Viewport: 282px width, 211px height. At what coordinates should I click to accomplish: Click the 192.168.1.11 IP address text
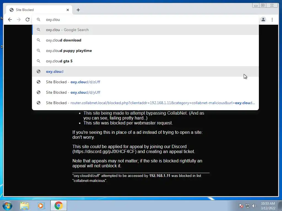tap(159, 176)
